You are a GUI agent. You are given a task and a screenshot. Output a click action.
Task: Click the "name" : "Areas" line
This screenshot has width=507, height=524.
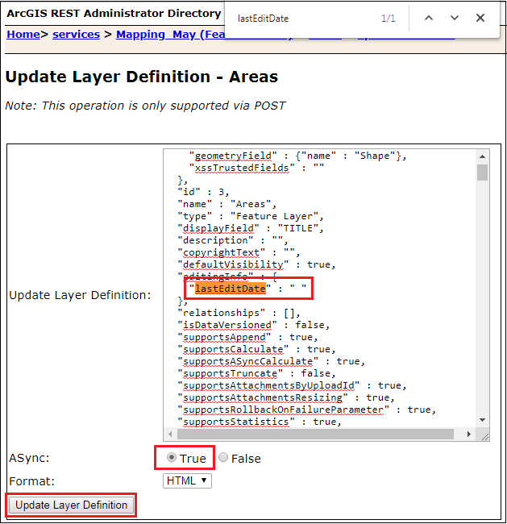(x=227, y=204)
